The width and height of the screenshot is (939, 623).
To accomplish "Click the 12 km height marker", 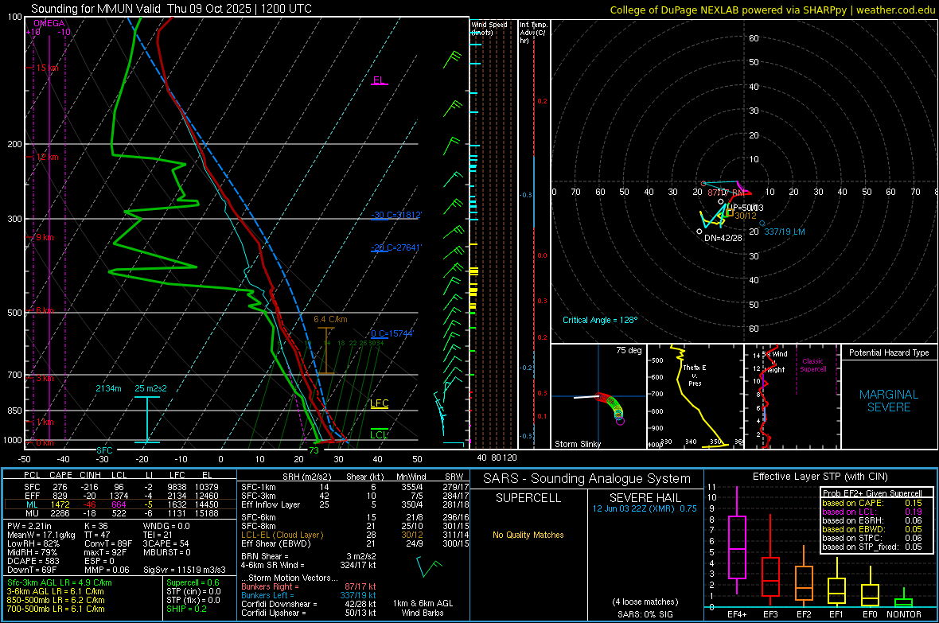I will point(47,157).
